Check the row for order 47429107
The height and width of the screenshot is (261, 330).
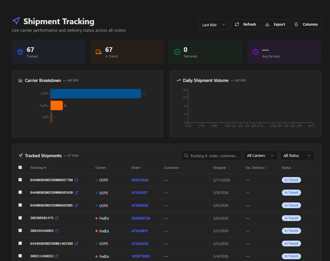tap(20, 192)
